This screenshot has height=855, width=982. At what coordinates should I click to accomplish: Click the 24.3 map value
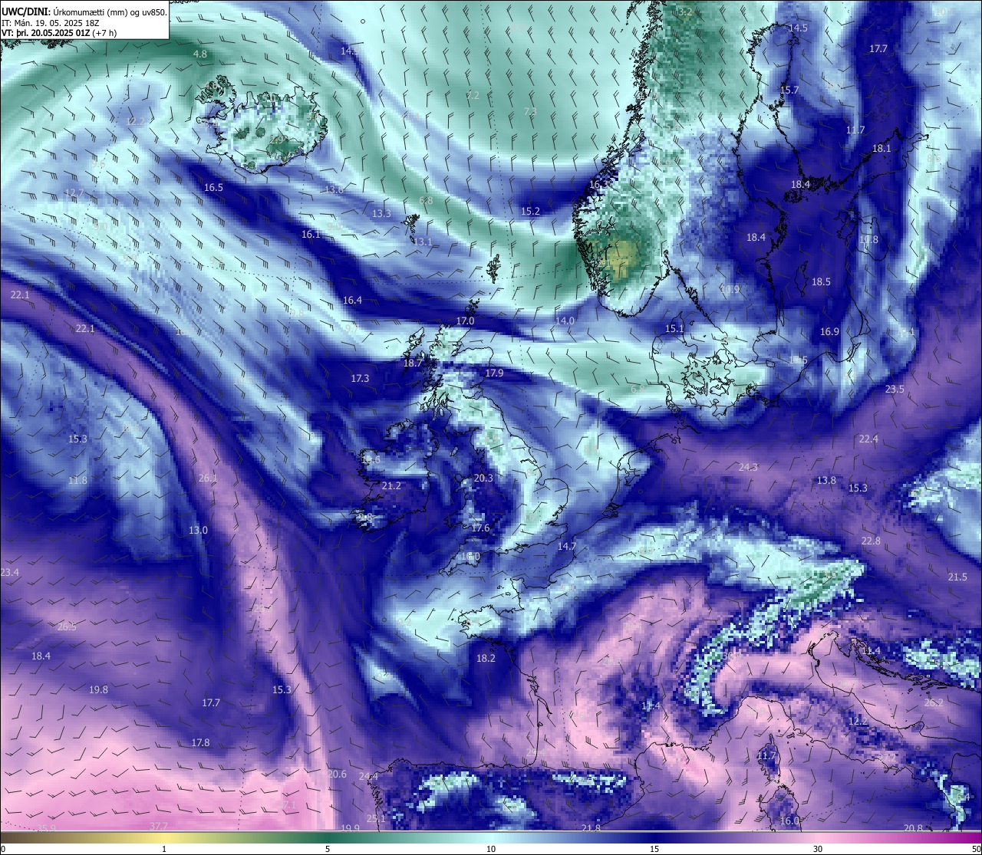[x=748, y=468]
